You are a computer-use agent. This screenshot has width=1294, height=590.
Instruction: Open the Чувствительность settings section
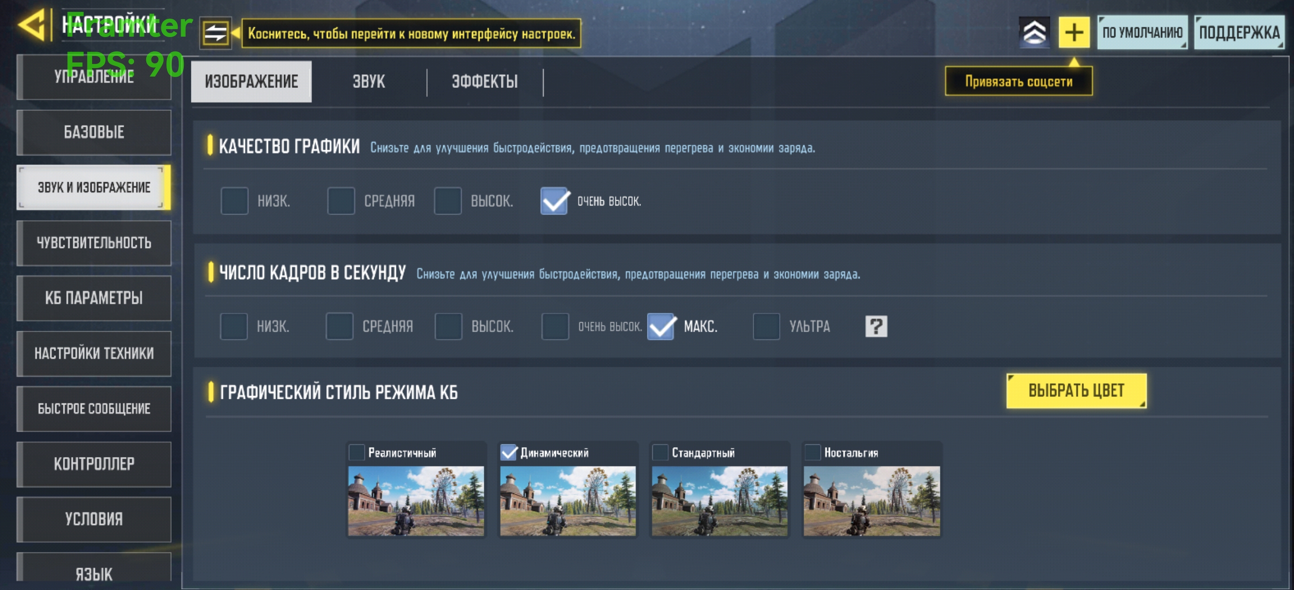coord(94,243)
